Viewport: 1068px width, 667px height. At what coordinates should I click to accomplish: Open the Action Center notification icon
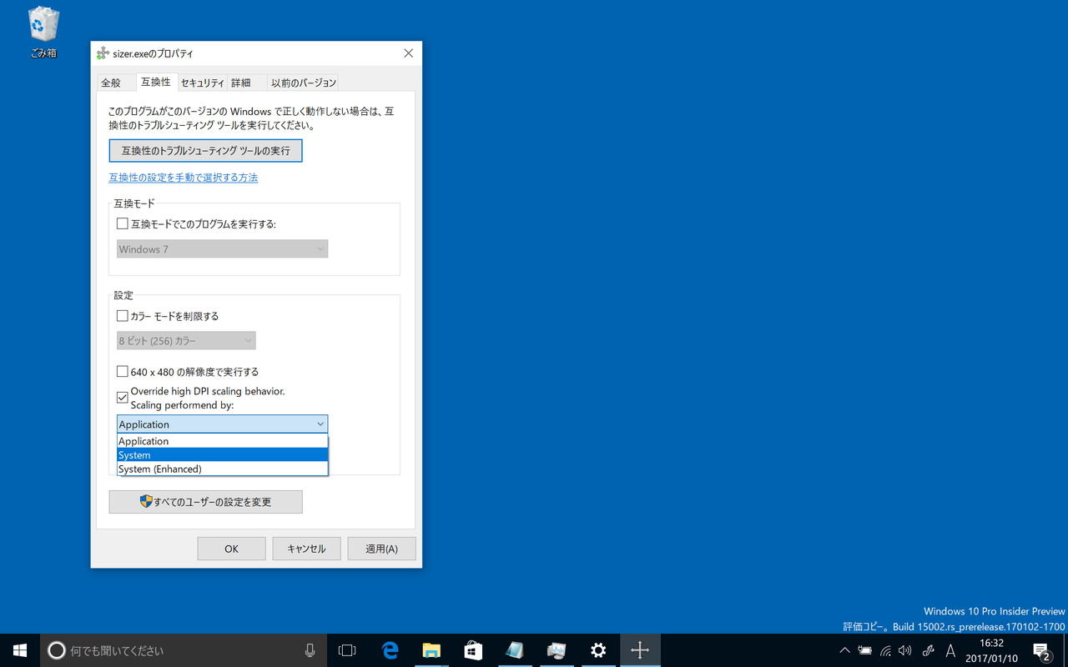pos(1042,649)
